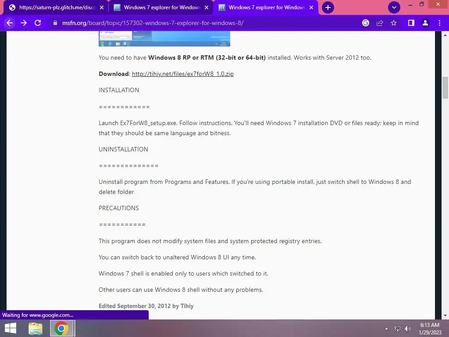Open File Explorer from the taskbar

pyautogui.click(x=36, y=328)
